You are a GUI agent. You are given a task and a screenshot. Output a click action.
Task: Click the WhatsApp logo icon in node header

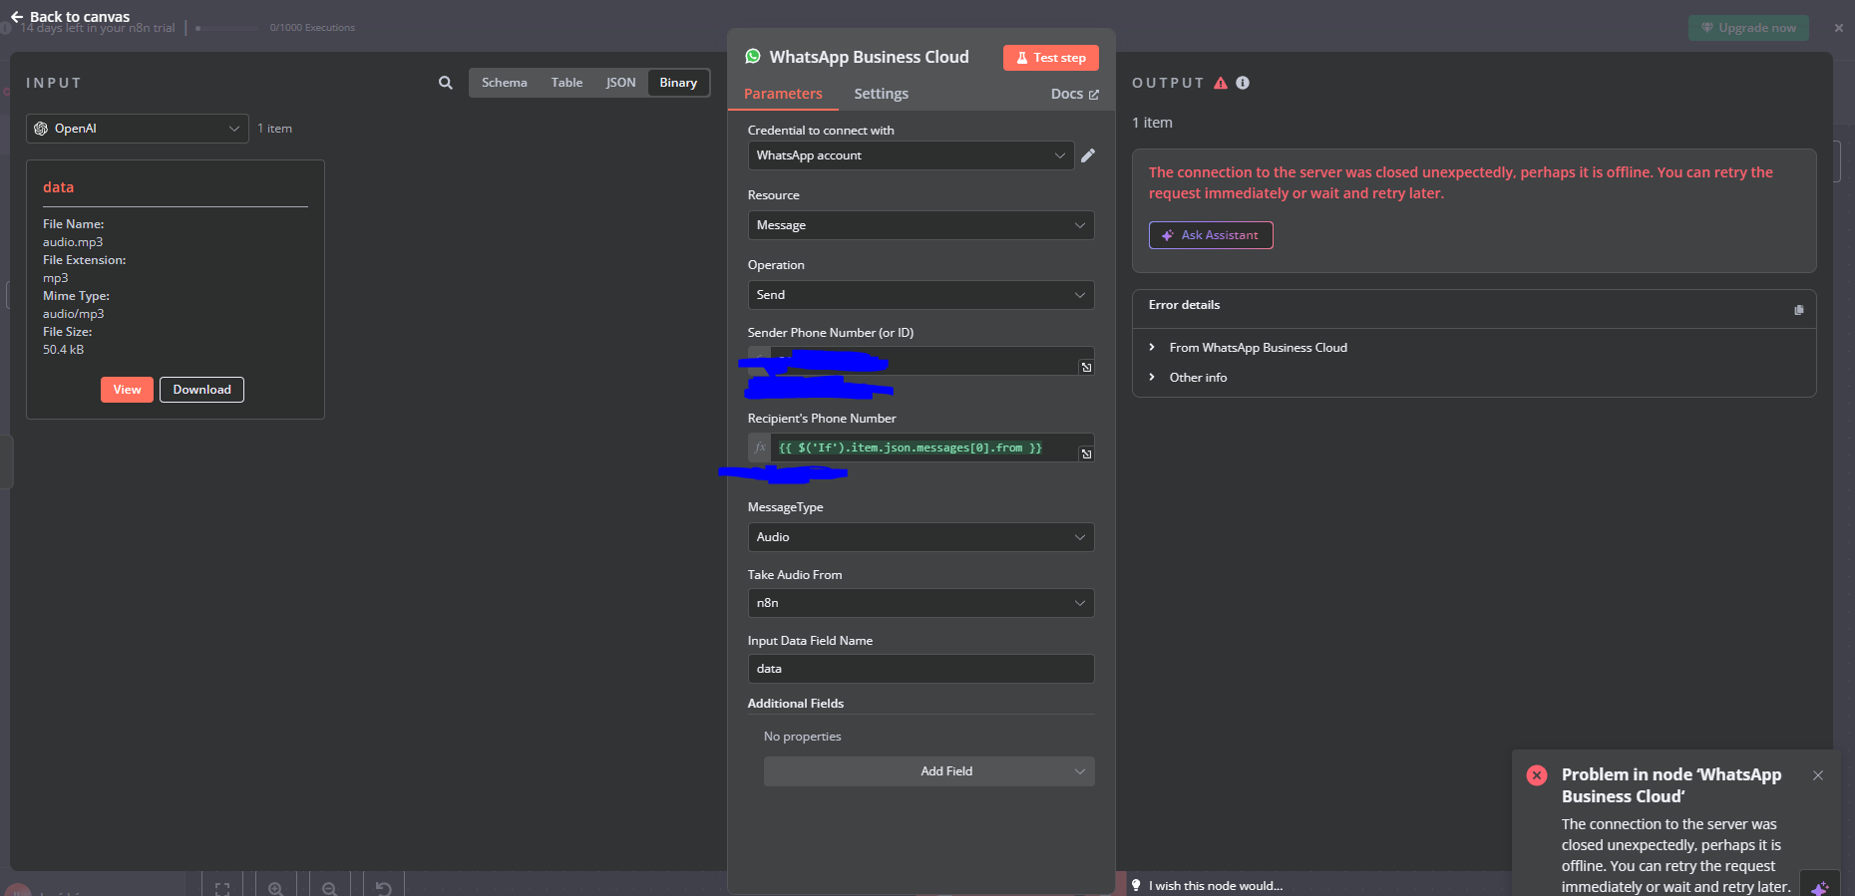(x=753, y=57)
